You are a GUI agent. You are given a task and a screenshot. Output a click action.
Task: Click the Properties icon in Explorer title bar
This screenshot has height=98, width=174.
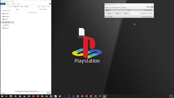point(5,1)
